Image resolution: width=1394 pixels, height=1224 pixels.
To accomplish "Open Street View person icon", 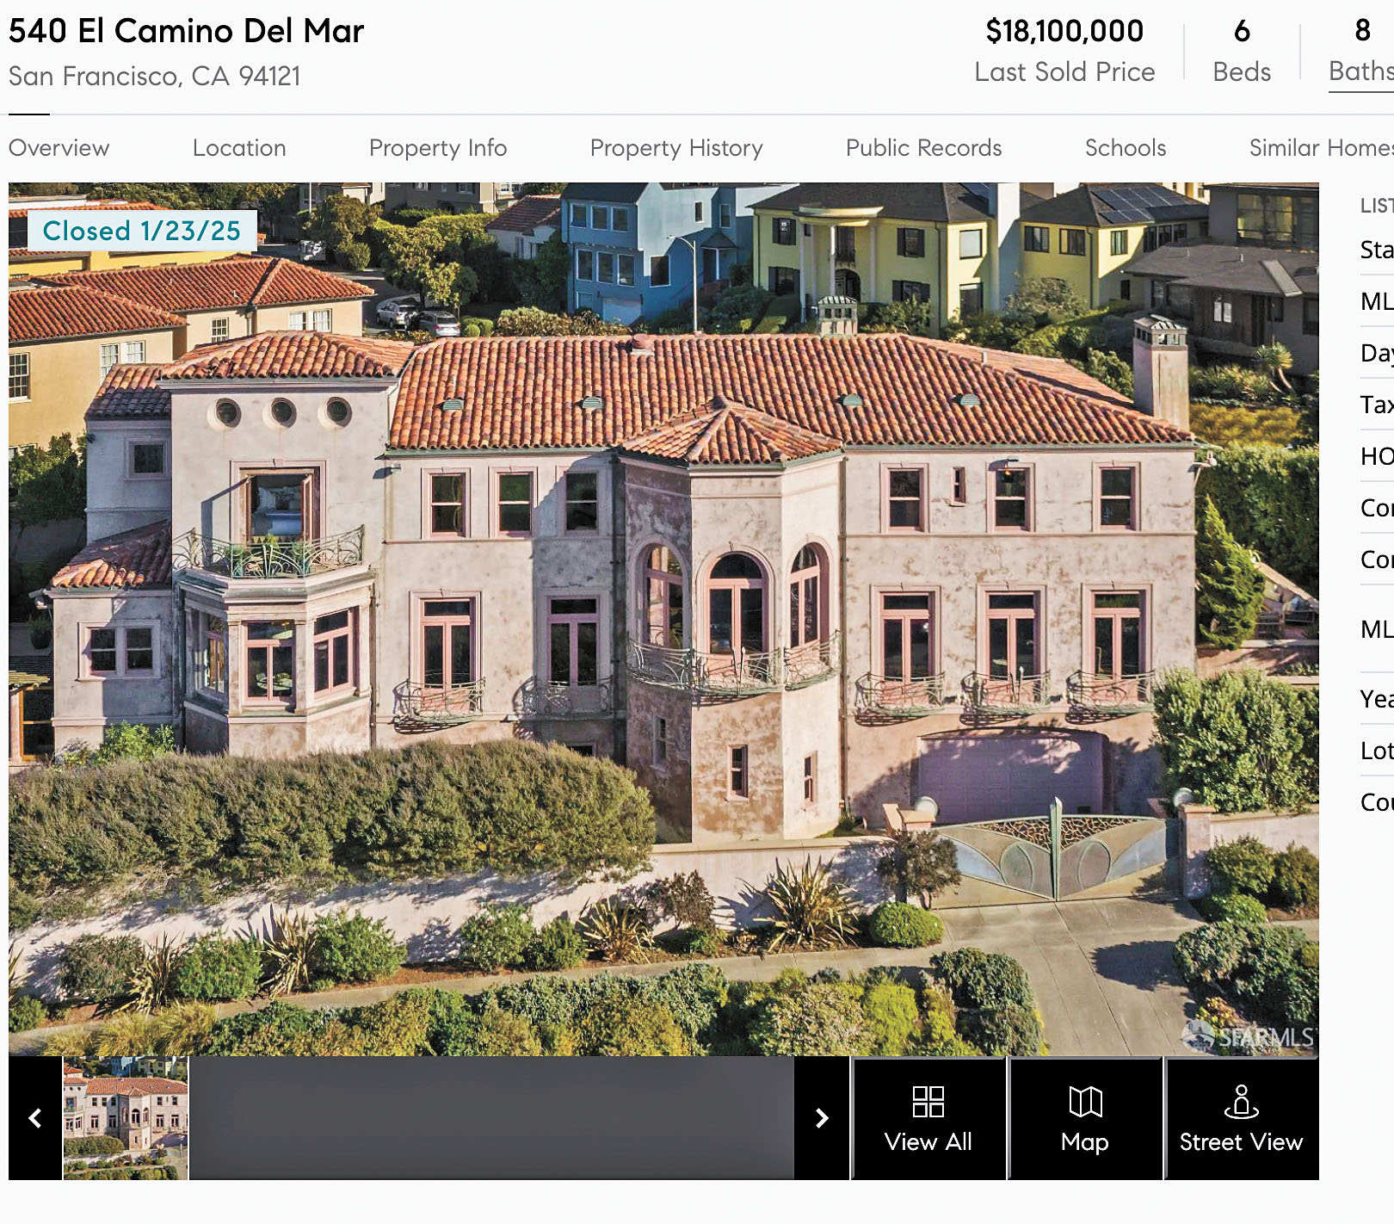I will click(x=1241, y=1101).
